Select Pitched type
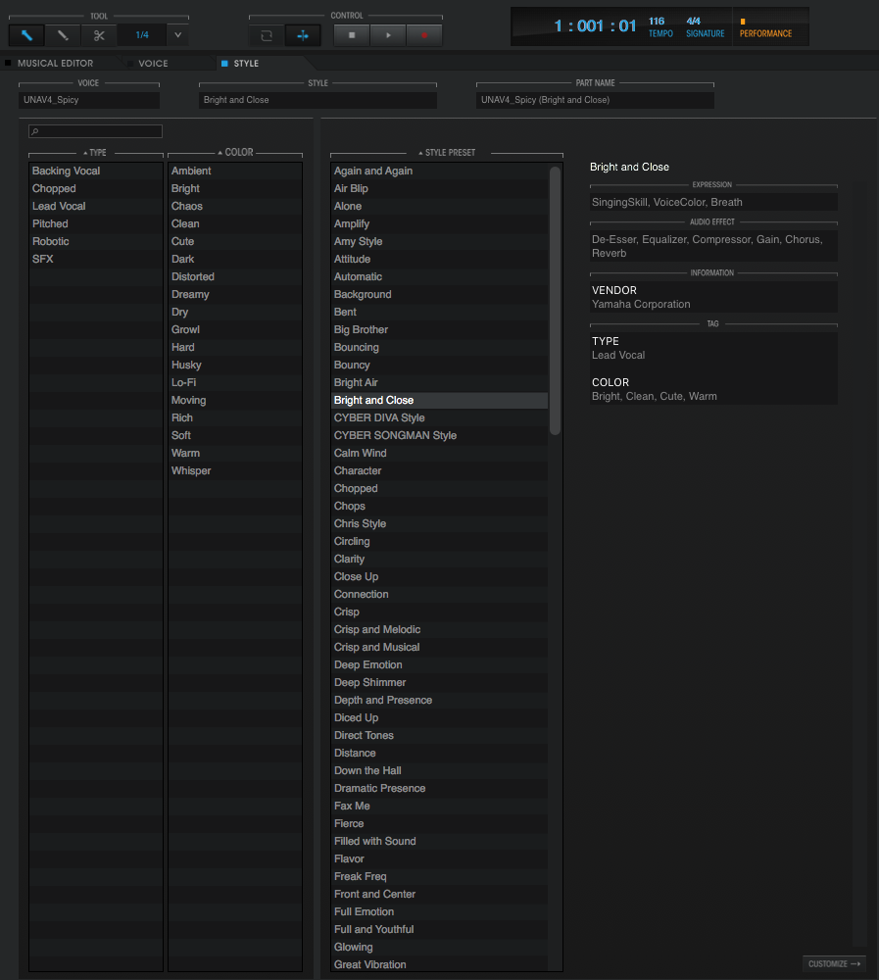The image size is (879, 980). tap(96, 223)
